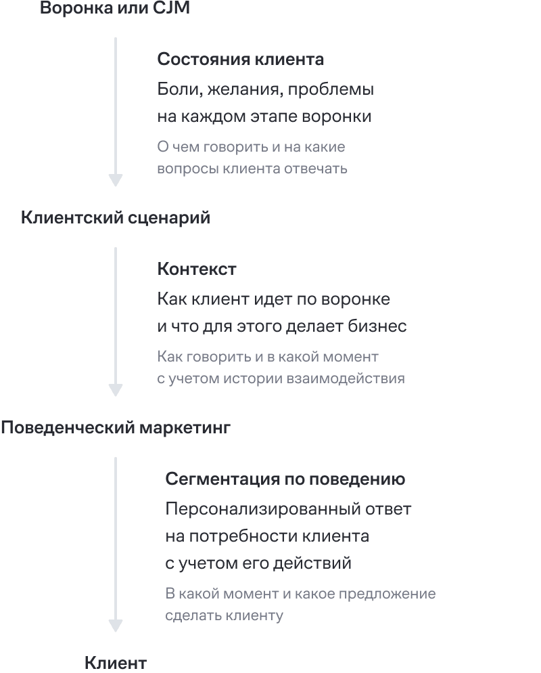The image size is (541, 673).
Task: Click the line Боли, желания, проблемы
Action: pyautogui.click(x=265, y=89)
